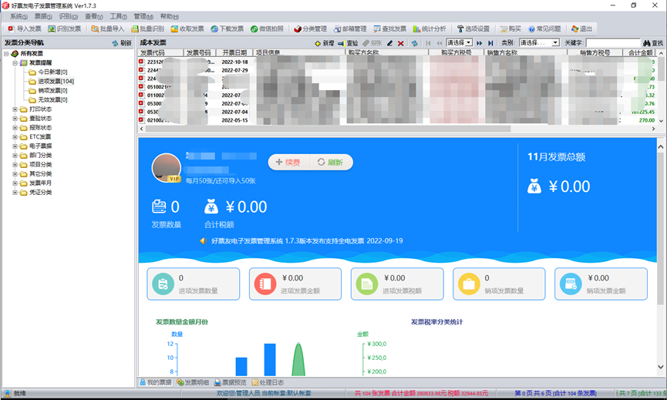
Task: Click 刷新 refresh in navigation panel header
Action: [122, 43]
